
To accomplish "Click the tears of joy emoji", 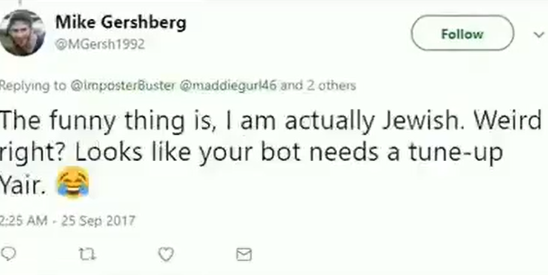I will click(x=73, y=183).
